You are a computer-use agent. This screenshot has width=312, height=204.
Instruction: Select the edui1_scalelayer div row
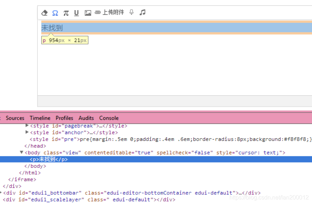tap(89, 200)
